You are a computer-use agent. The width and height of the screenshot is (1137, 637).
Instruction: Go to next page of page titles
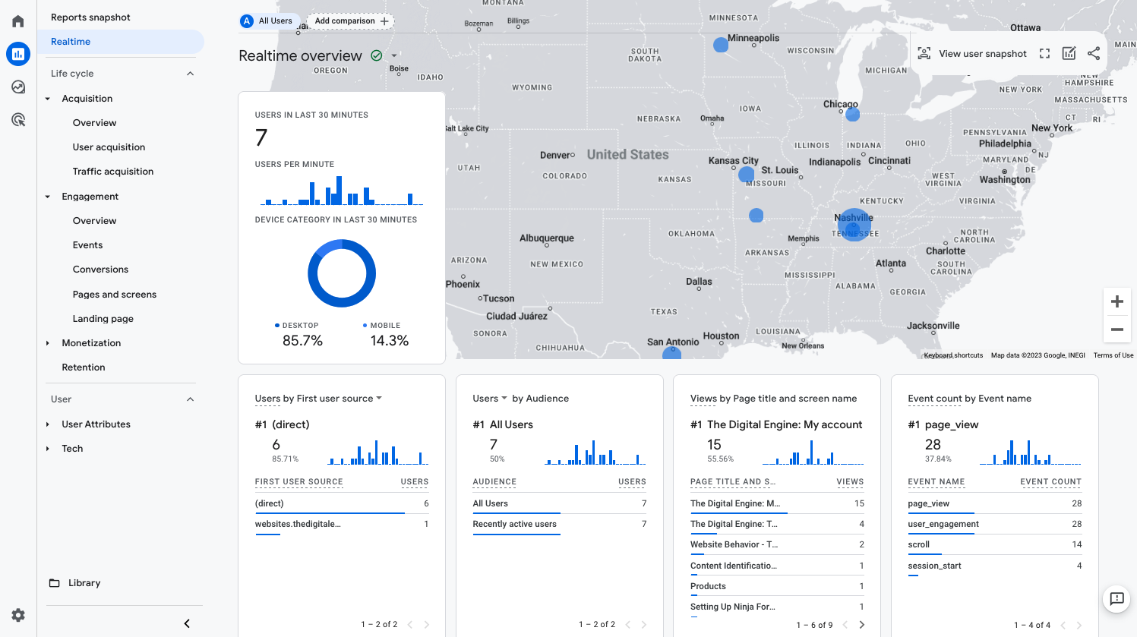861,625
